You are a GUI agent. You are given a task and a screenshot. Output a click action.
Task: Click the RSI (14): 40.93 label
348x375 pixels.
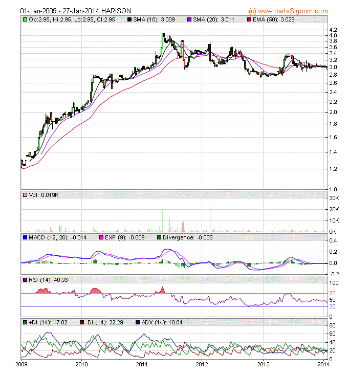tap(48, 280)
